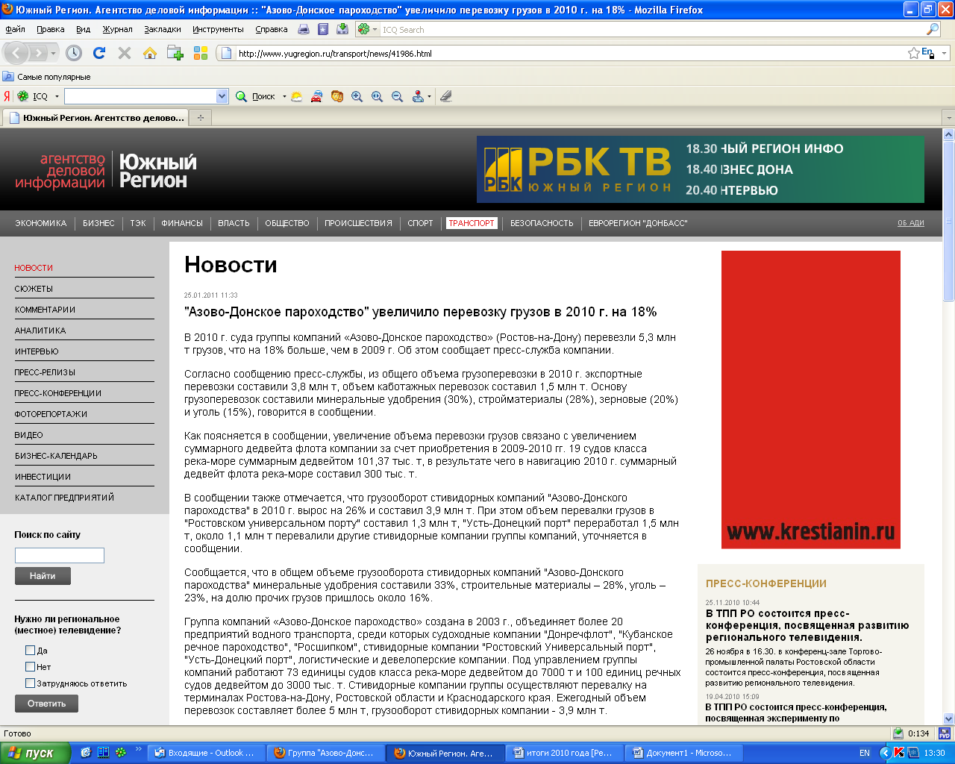Click the ICQ search magnifier icon
Screen dimensions: 955x764
[x=933, y=29]
